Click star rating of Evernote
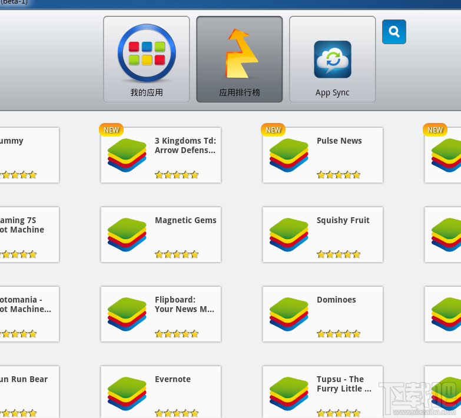461x418 pixels. pyautogui.click(x=177, y=413)
